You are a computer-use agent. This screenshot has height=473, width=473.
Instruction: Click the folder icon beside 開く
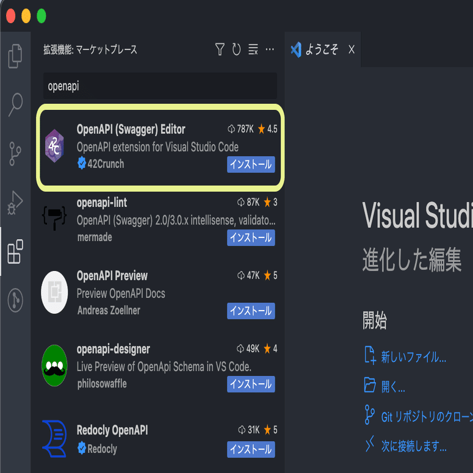tap(370, 385)
